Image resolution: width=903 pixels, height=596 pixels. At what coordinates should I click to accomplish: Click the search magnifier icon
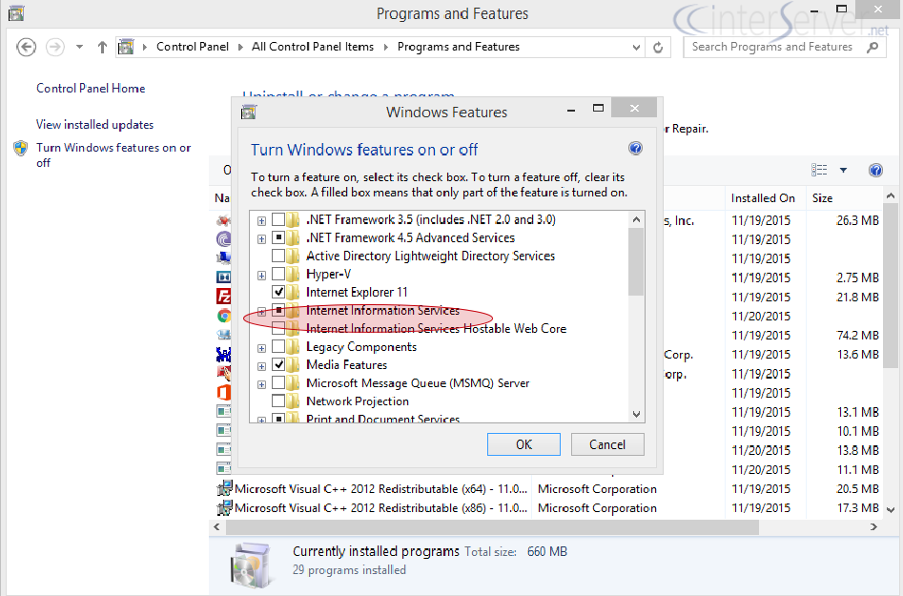(873, 47)
